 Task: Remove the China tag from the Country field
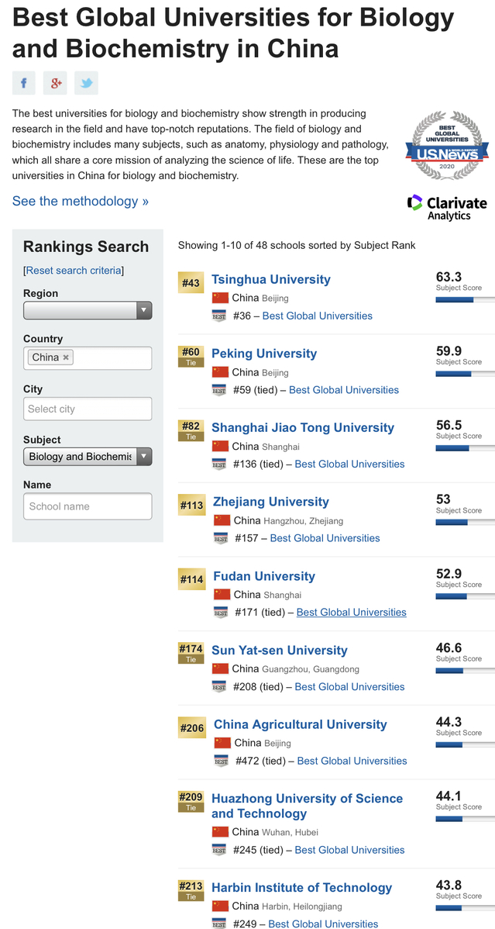(66, 357)
